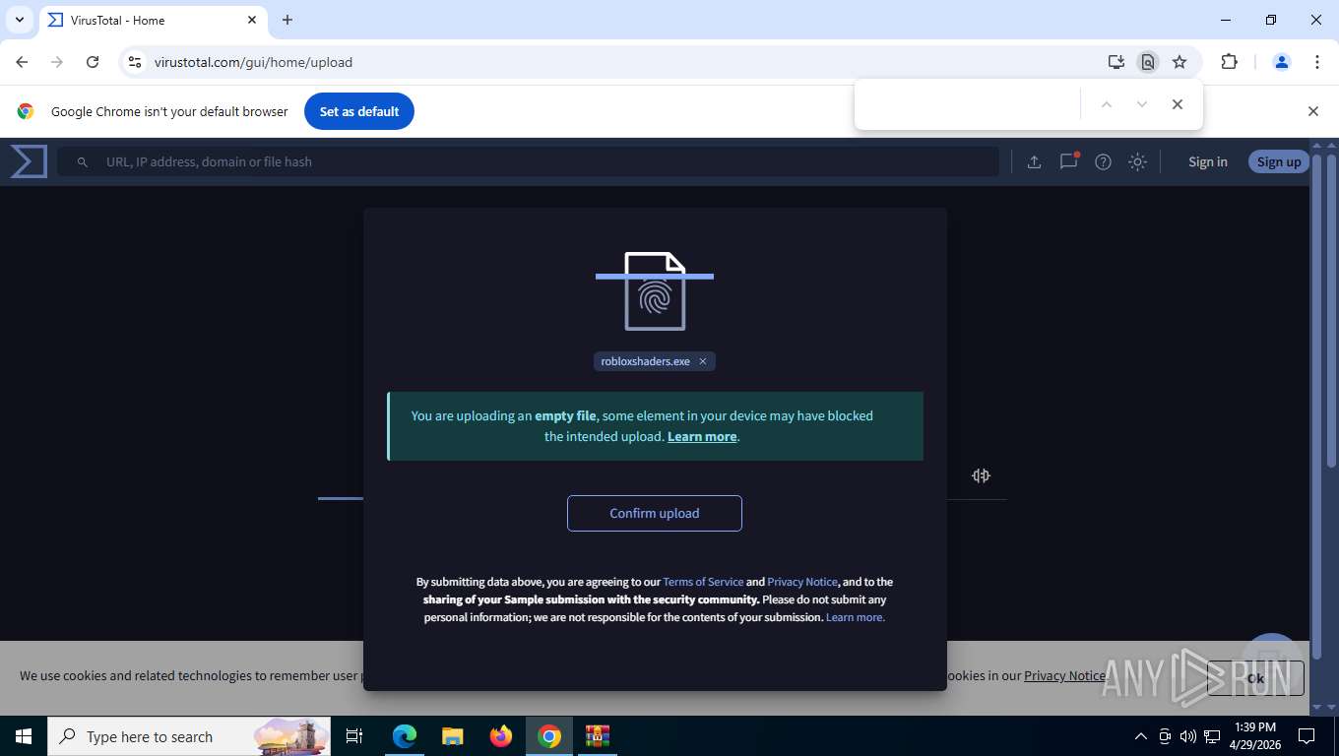
Task: Open the Terms of Service link
Action: coord(703,582)
